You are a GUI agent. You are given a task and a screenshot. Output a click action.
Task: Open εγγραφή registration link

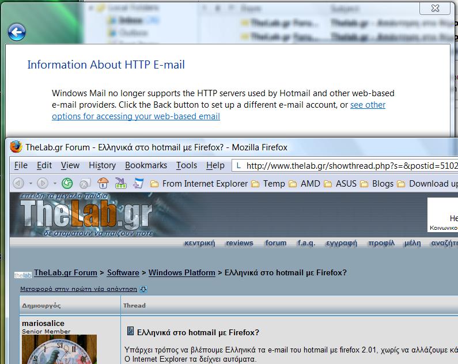coord(342,243)
